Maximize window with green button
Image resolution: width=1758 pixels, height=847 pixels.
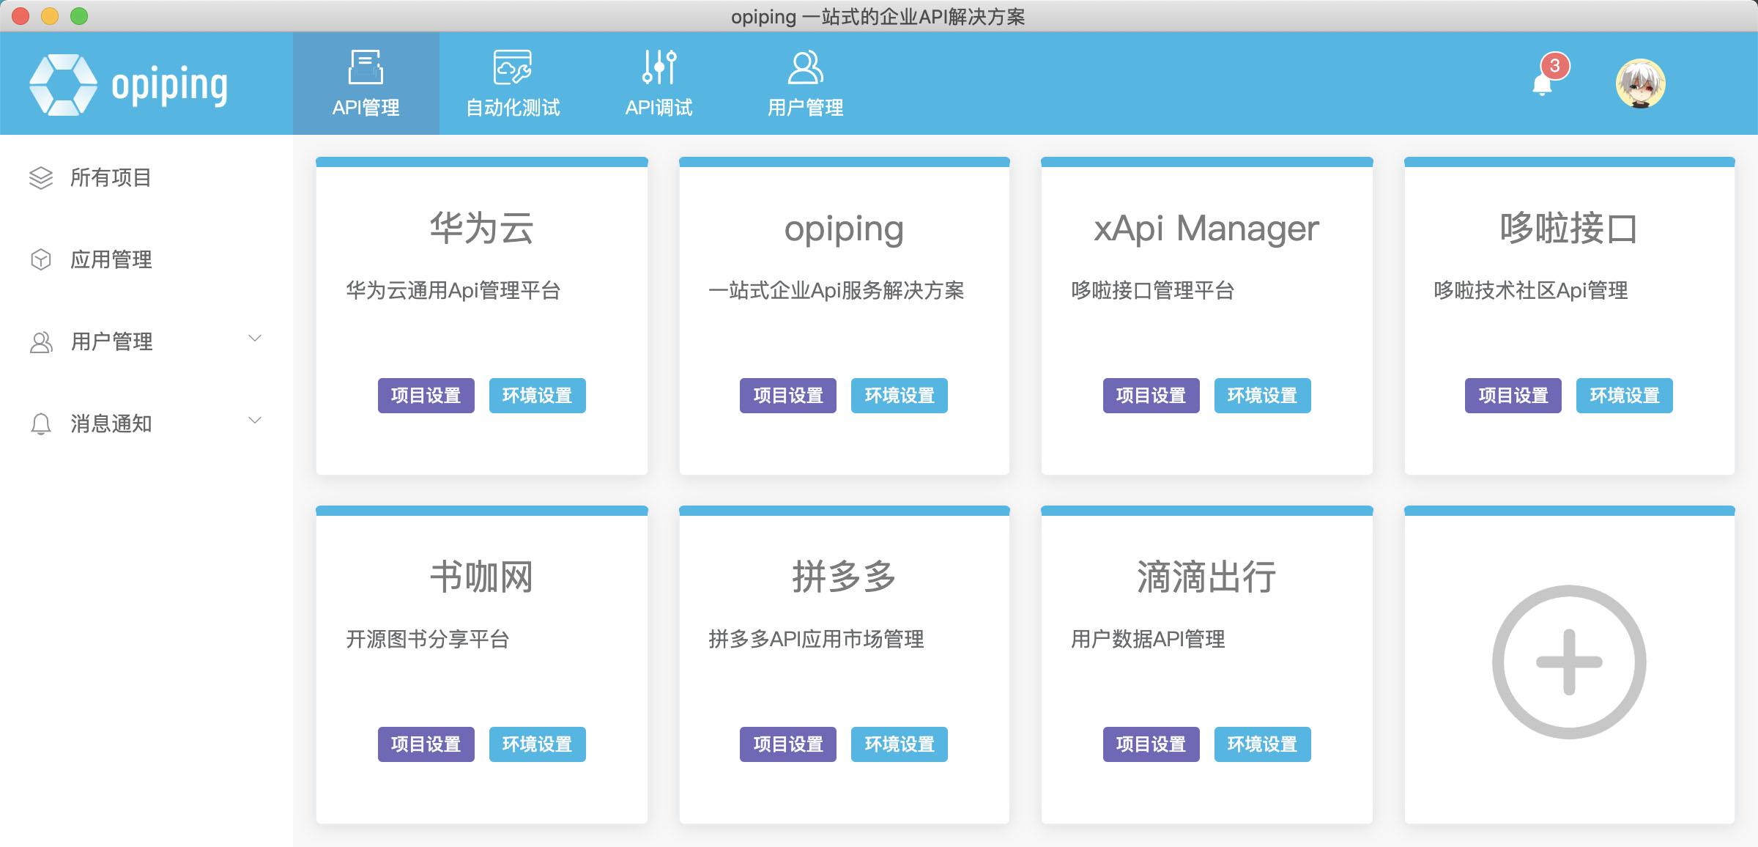[79, 16]
